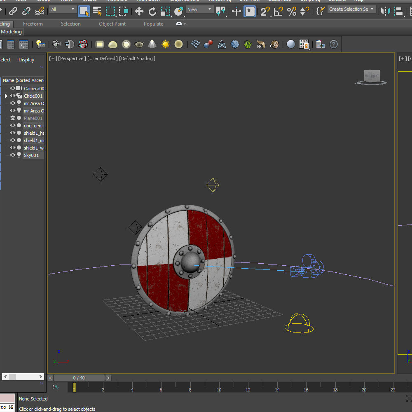The image size is (412, 412).
Task: Click the Use Pivot Point Center icon
Action: click(x=221, y=11)
